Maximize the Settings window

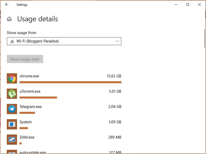(188, 5)
